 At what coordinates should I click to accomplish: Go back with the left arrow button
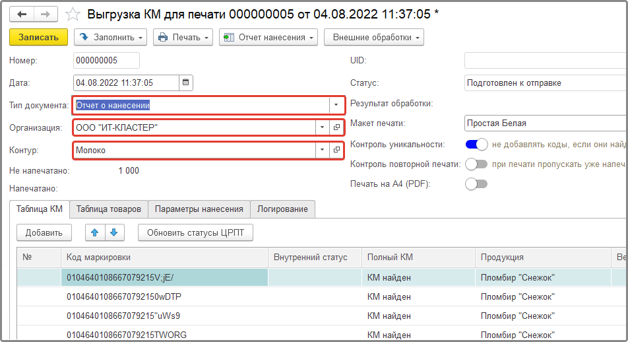[x=22, y=14]
